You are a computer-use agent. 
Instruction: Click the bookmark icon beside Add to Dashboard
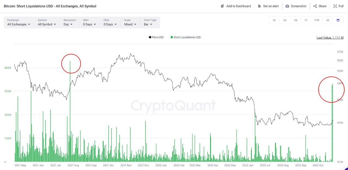pos(222,6)
